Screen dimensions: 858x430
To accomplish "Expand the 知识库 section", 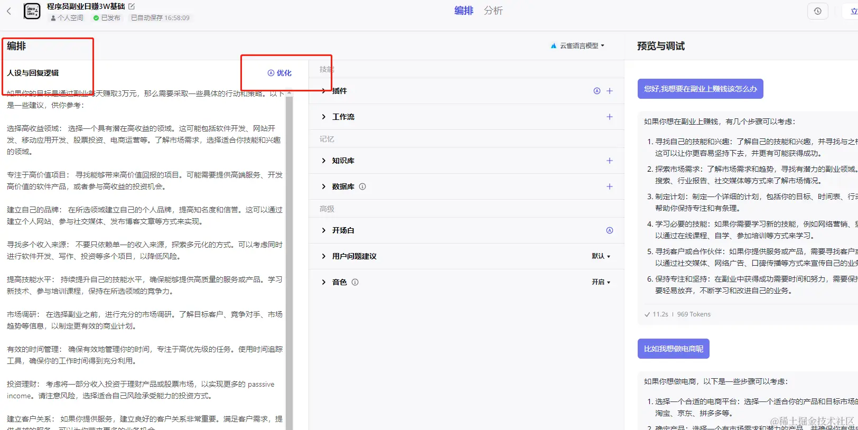I will point(324,161).
